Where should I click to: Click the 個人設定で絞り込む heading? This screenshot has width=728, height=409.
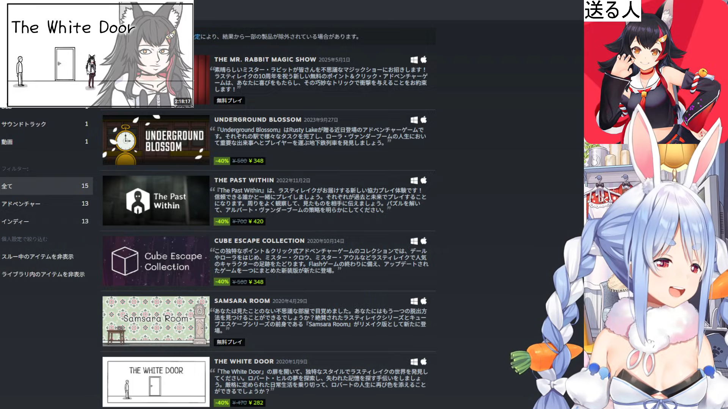tap(24, 239)
